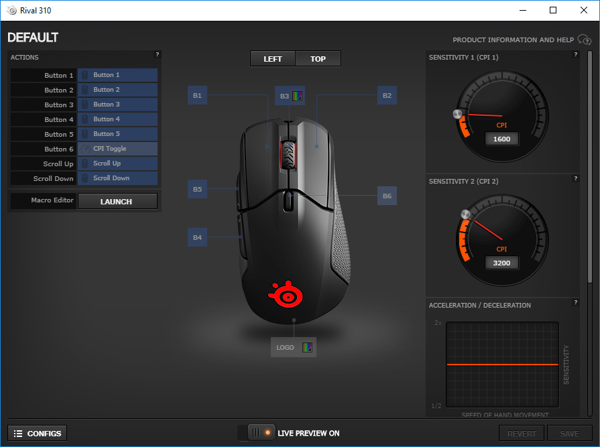Switch to the TOP mouse view
The height and width of the screenshot is (447, 600).
pyautogui.click(x=318, y=58)
